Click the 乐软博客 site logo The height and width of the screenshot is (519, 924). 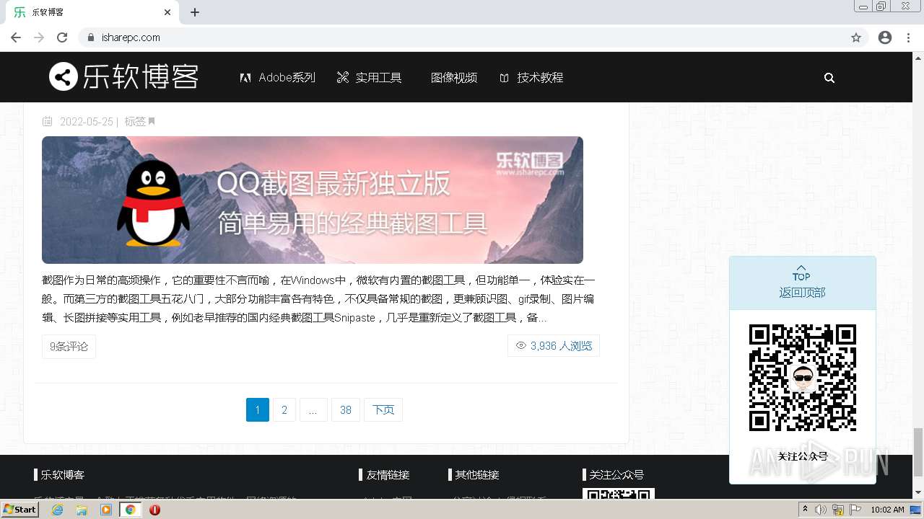pyautogui.click(x=123, y=76)
